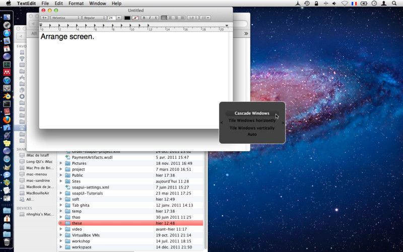403x252 pixels.
Task: Launch iTunes from the Dock
Action: pyautogui.click(x=7, y=80)
